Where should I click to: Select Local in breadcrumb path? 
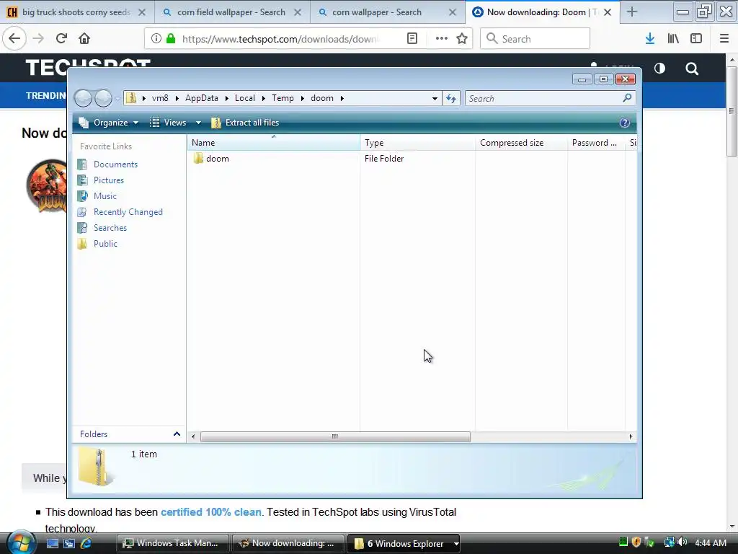point(245,98)
